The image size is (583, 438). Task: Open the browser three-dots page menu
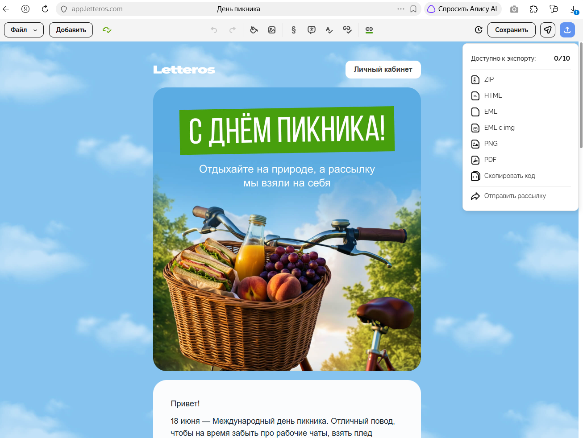point(401,9)
